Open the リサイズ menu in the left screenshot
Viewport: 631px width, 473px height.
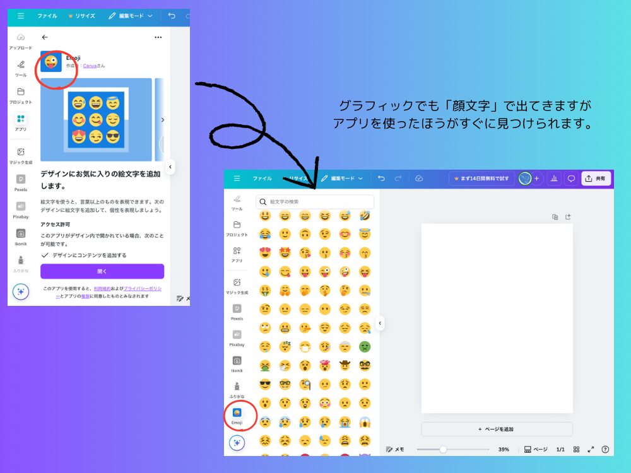(81, 16)
